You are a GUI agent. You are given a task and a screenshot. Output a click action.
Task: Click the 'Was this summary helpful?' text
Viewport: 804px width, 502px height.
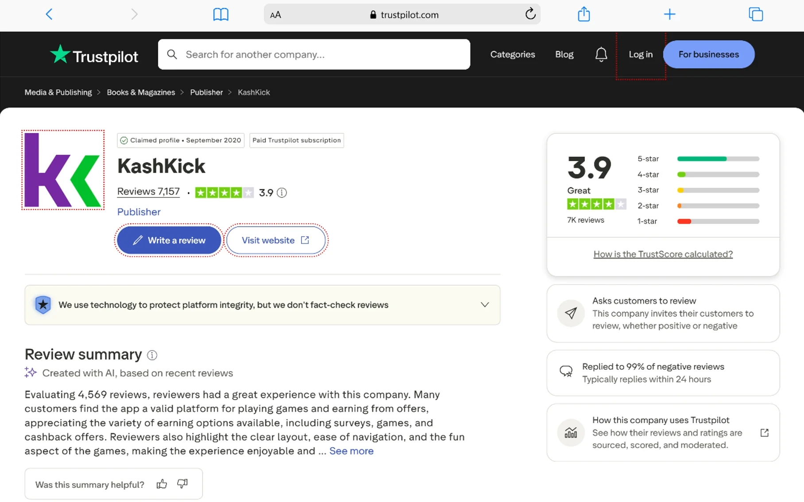tap(90, 484)
